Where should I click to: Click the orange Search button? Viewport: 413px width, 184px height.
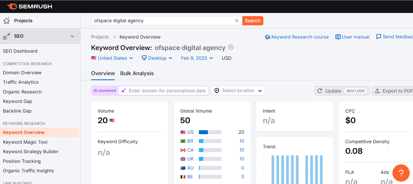tap(253, 21)
